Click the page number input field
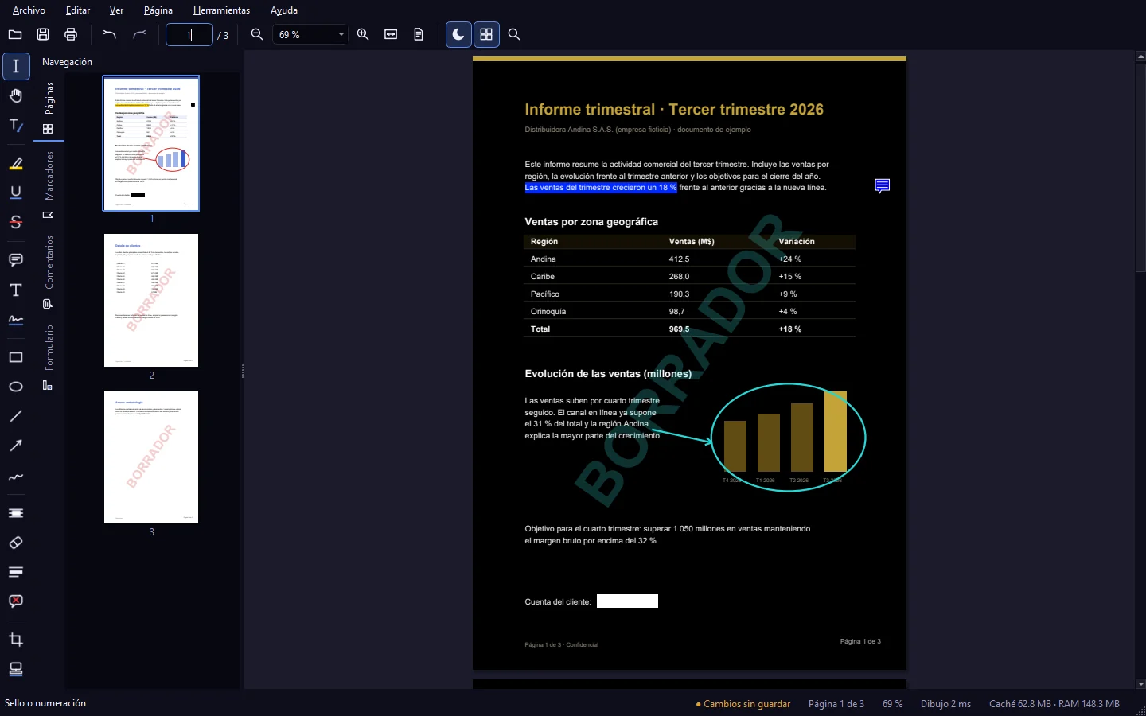 [x=189, y=34]
